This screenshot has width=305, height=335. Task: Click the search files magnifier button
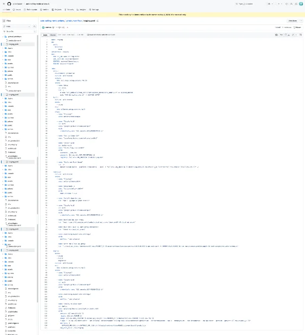pyautogui.click(x=35, y=26)
